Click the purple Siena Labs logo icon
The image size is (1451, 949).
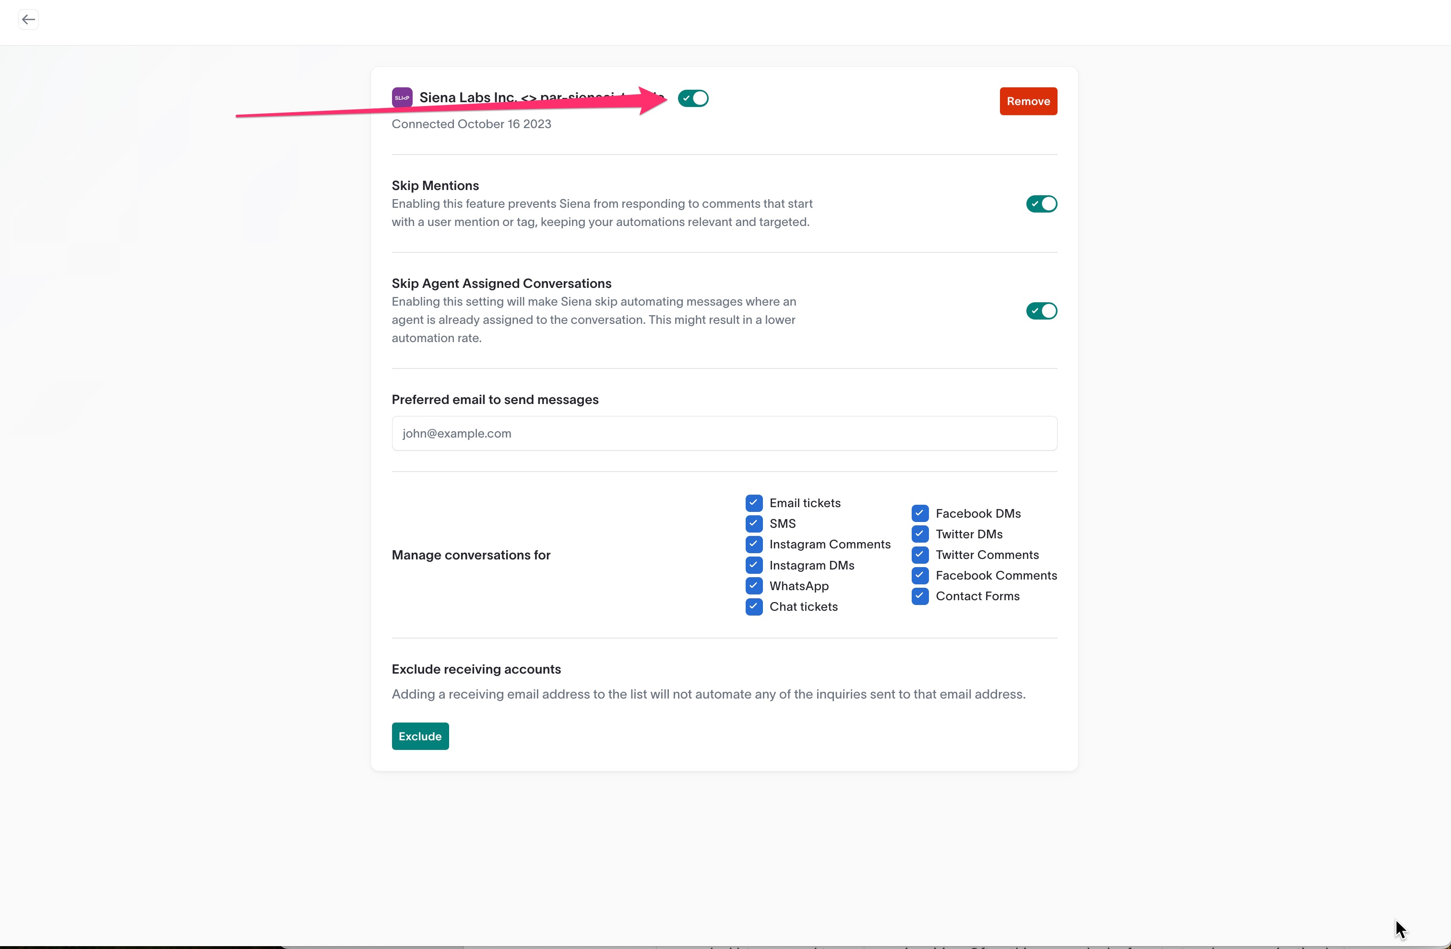coord(402,97)
